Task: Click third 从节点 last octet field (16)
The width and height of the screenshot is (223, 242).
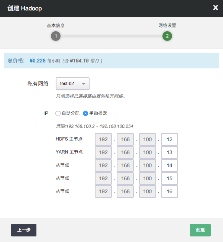Action: coord(169,191)
